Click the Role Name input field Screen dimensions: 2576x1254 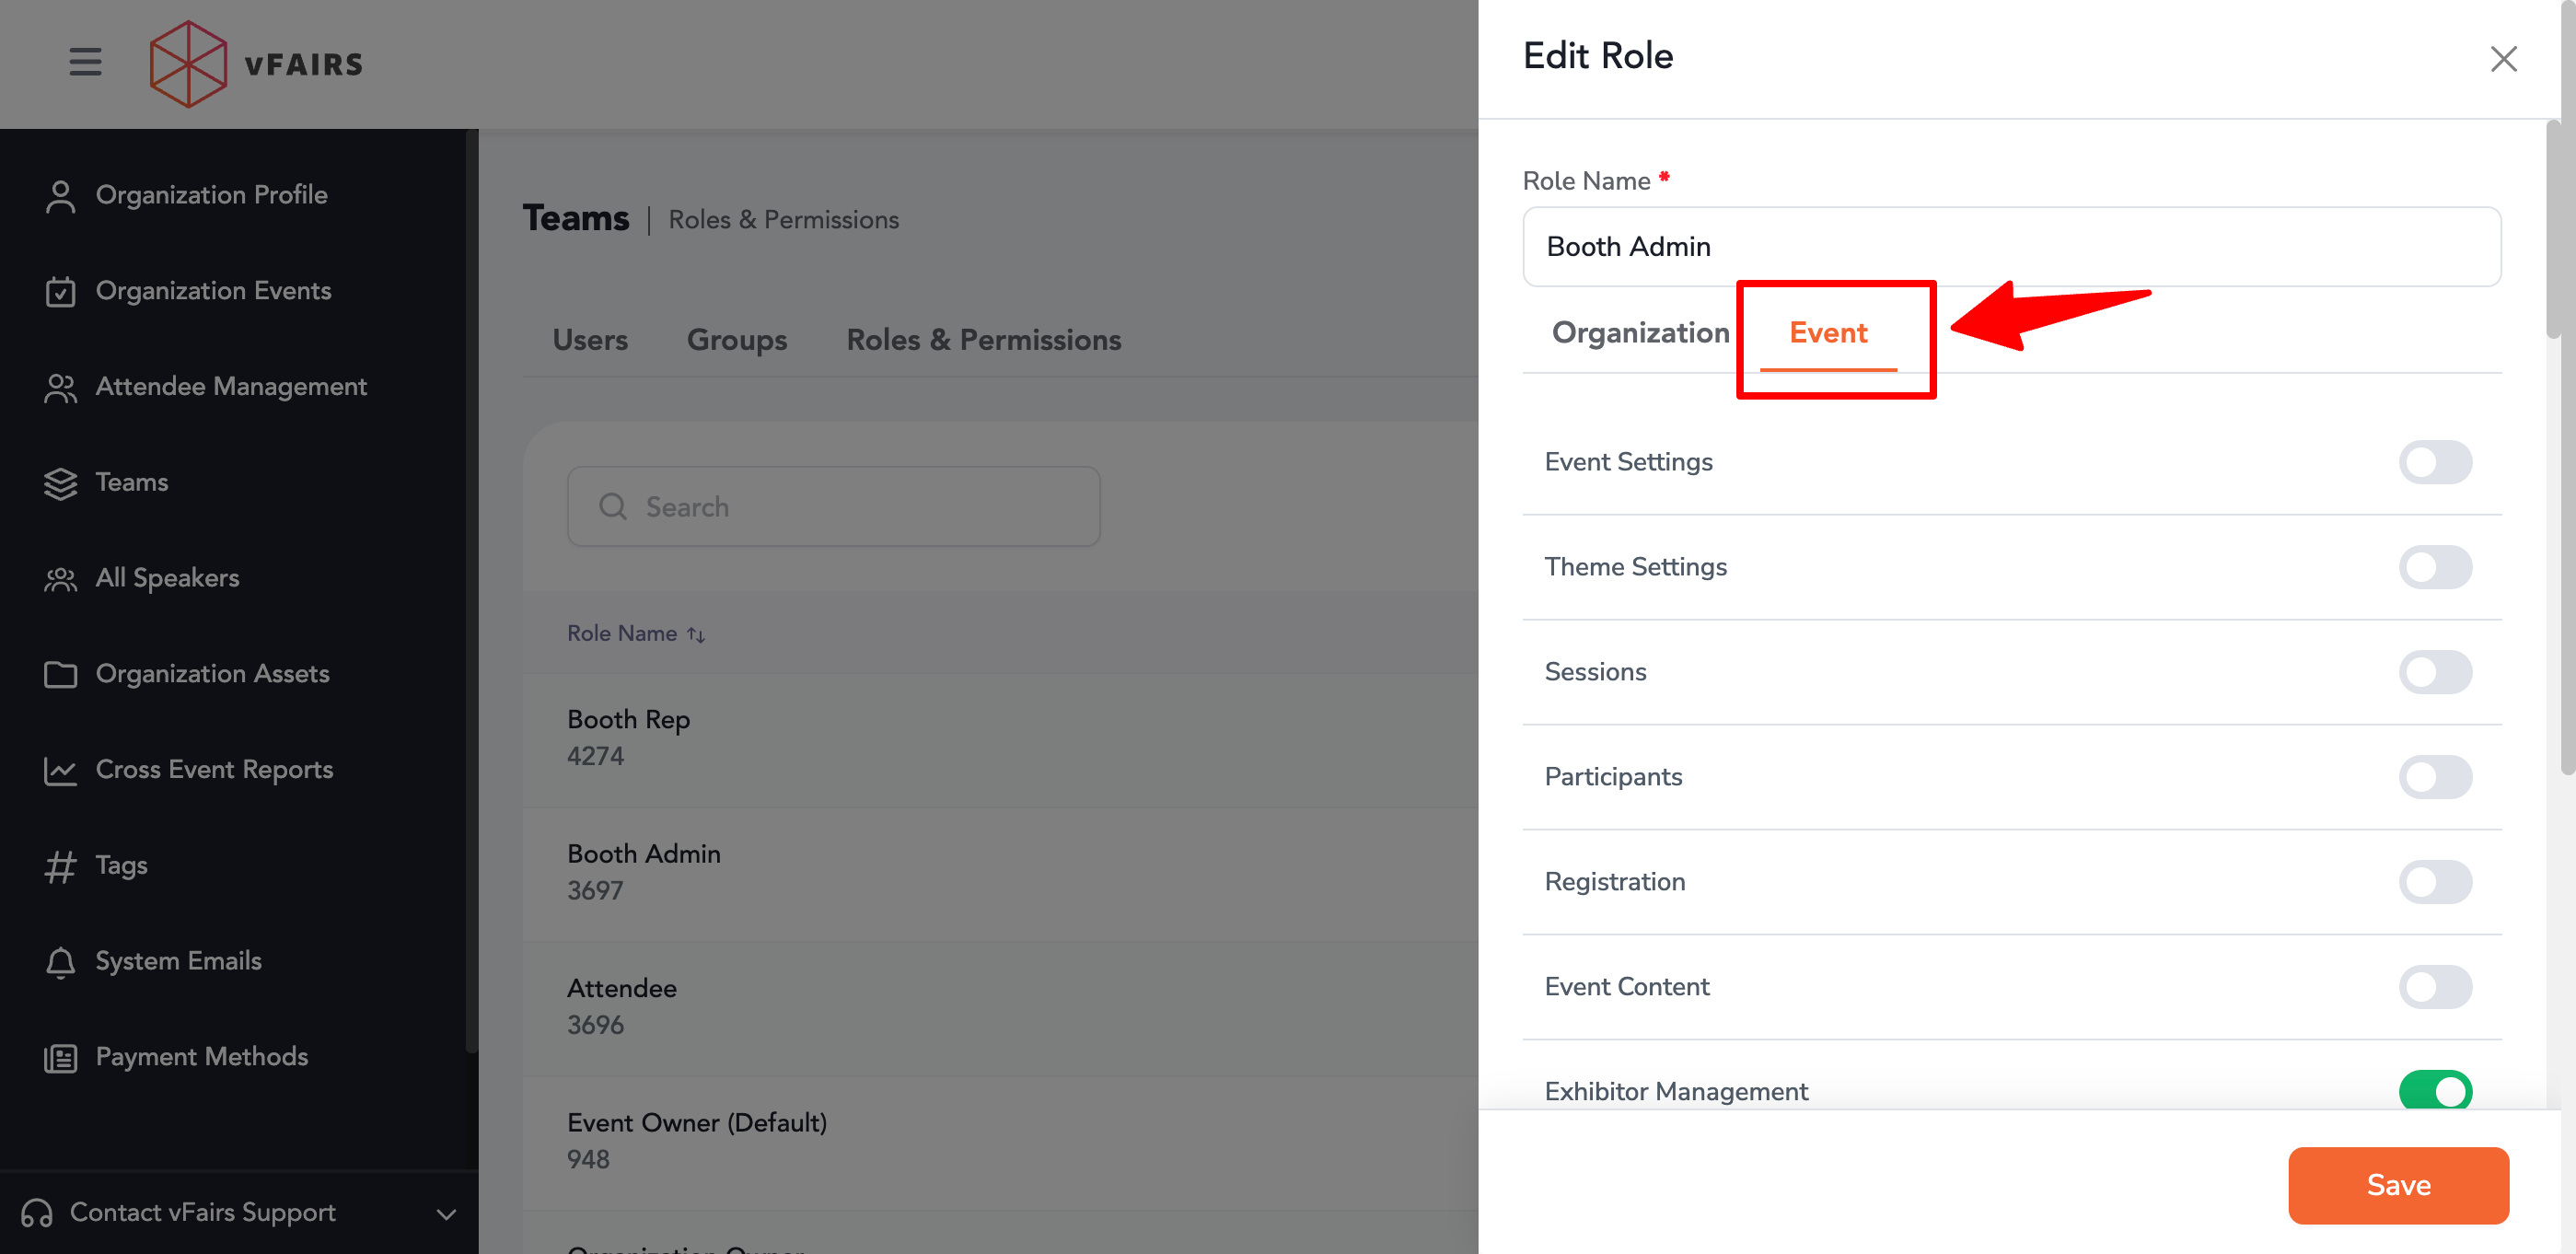(2010, 247)
